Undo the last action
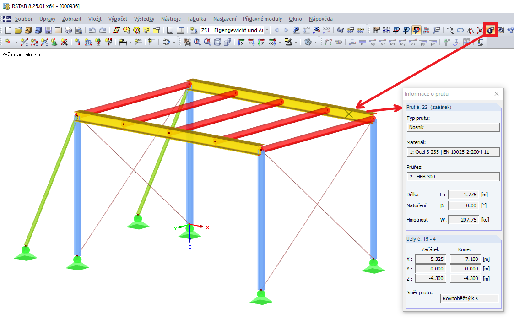 (x=92, y=30)
